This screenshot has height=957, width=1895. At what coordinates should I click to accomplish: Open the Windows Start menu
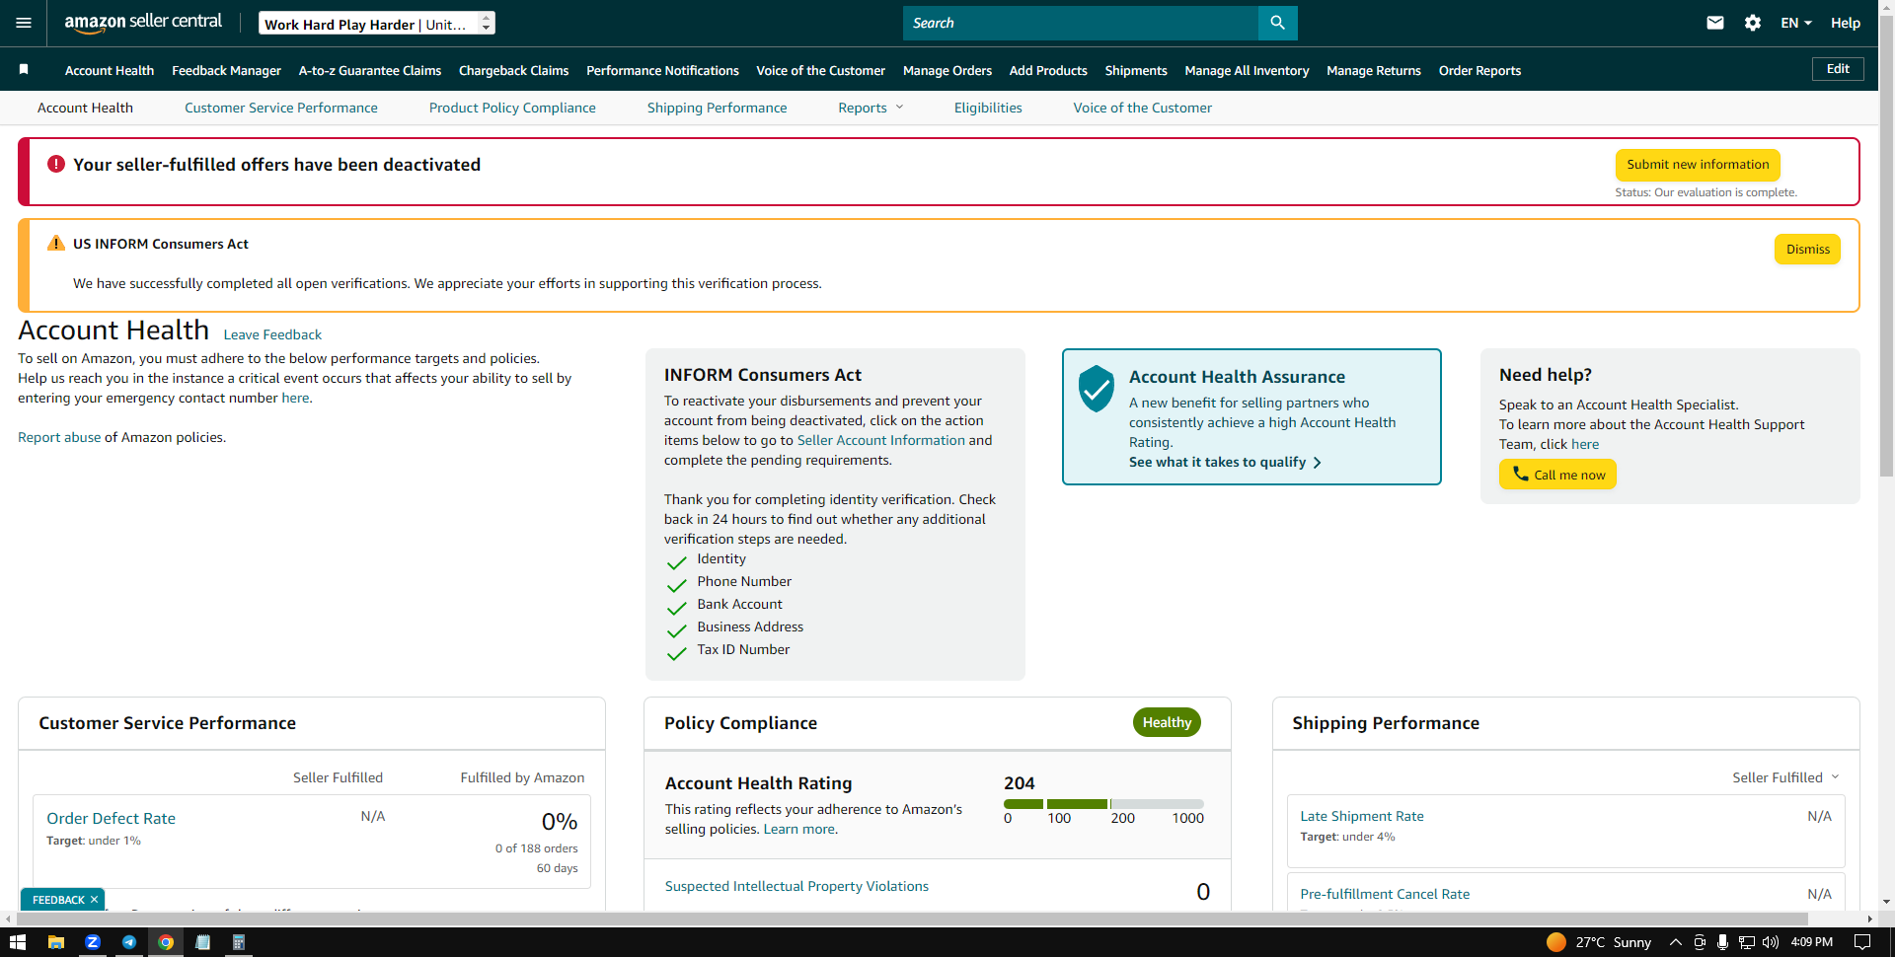[x=17, y=942]
